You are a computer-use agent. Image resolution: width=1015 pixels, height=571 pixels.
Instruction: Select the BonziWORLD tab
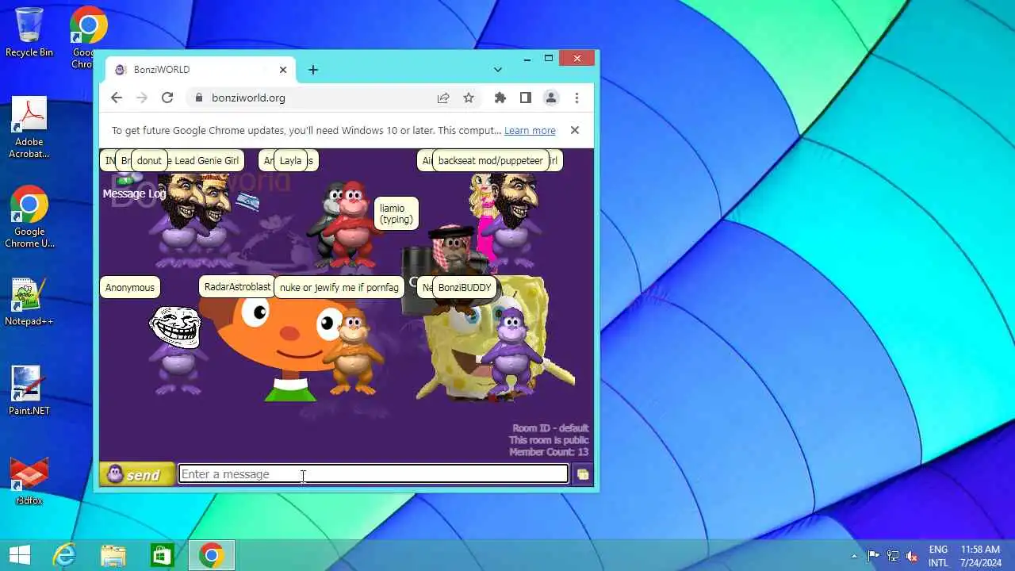point(198,70)
